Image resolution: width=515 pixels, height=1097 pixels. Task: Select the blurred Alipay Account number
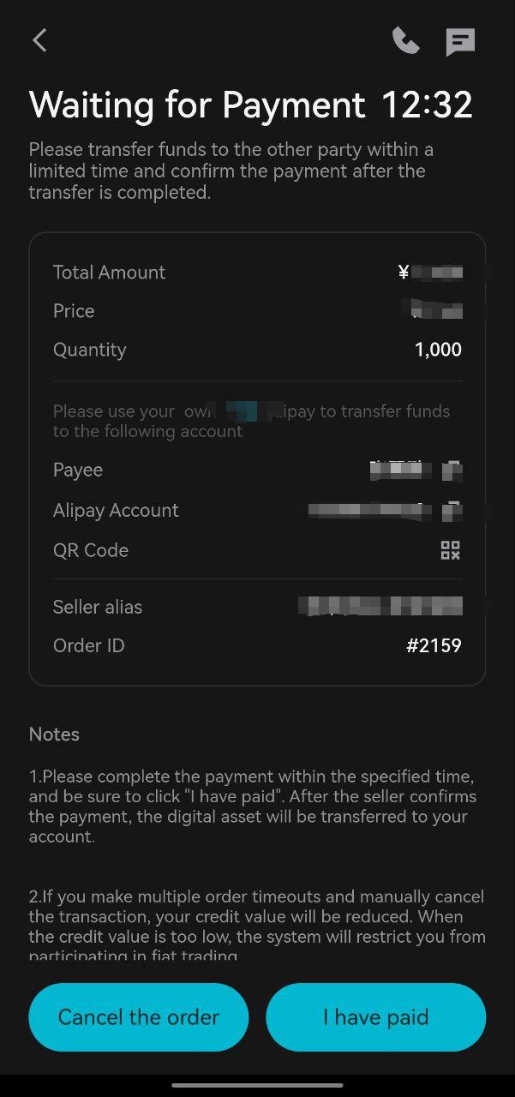click(x=370, y=511)
